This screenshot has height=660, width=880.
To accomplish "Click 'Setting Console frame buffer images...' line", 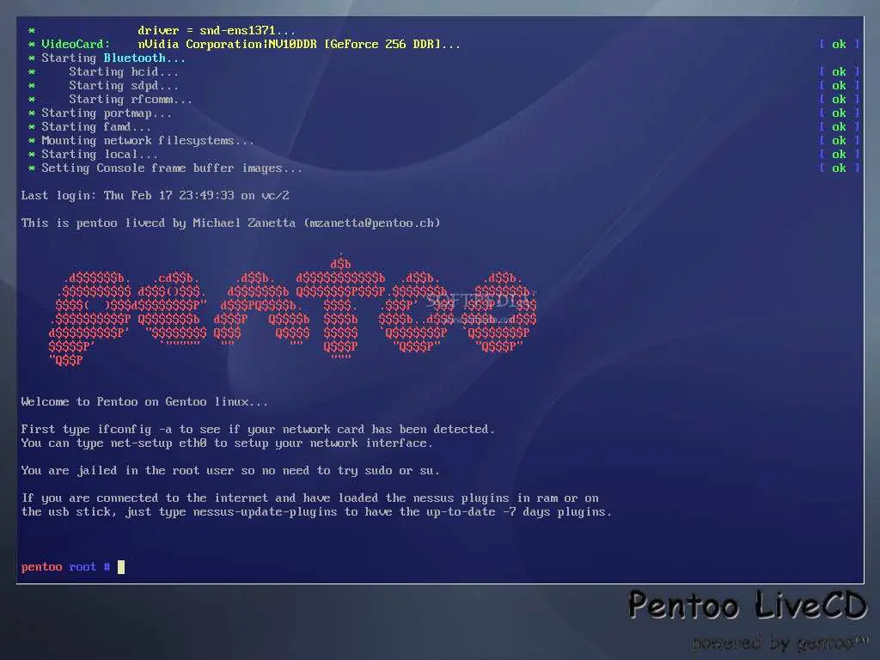I will 172,168.
